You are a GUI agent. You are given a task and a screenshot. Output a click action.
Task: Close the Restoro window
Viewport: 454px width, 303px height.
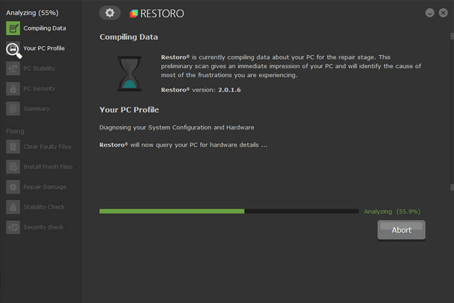pos(443,13)
